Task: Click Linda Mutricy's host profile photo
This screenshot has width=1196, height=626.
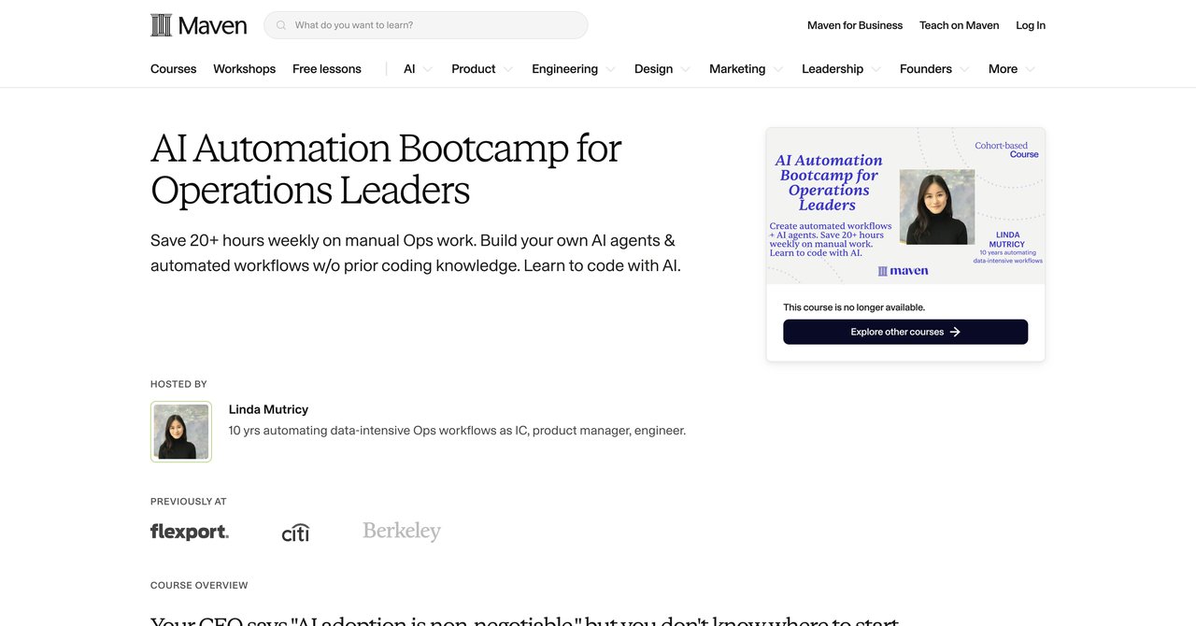Action: (181, 432)
